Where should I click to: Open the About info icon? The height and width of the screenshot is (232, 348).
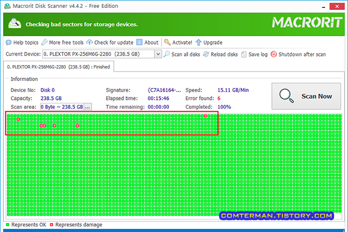(x=139, y=42)
